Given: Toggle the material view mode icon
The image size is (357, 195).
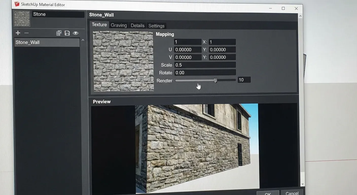Looking at the screenshot, I should tap(59, 33).
